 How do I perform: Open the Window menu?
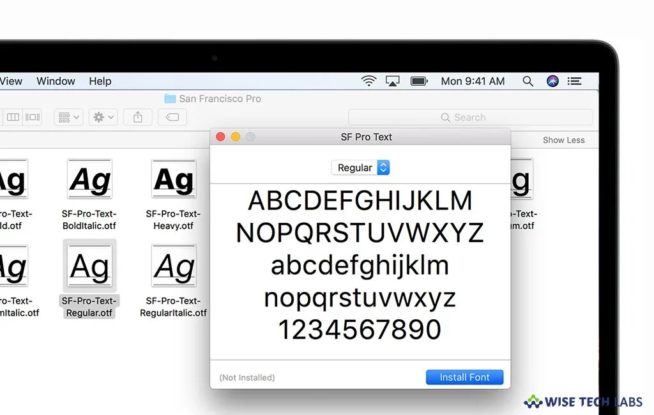(56, 81)
